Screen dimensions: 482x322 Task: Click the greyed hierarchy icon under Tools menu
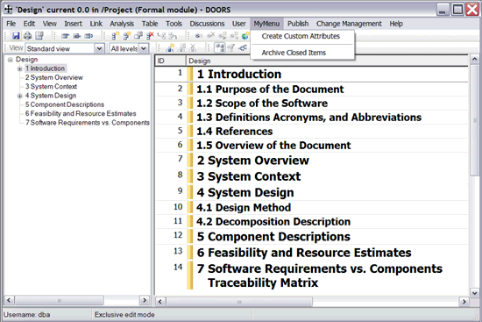click(x=173, y=36)
